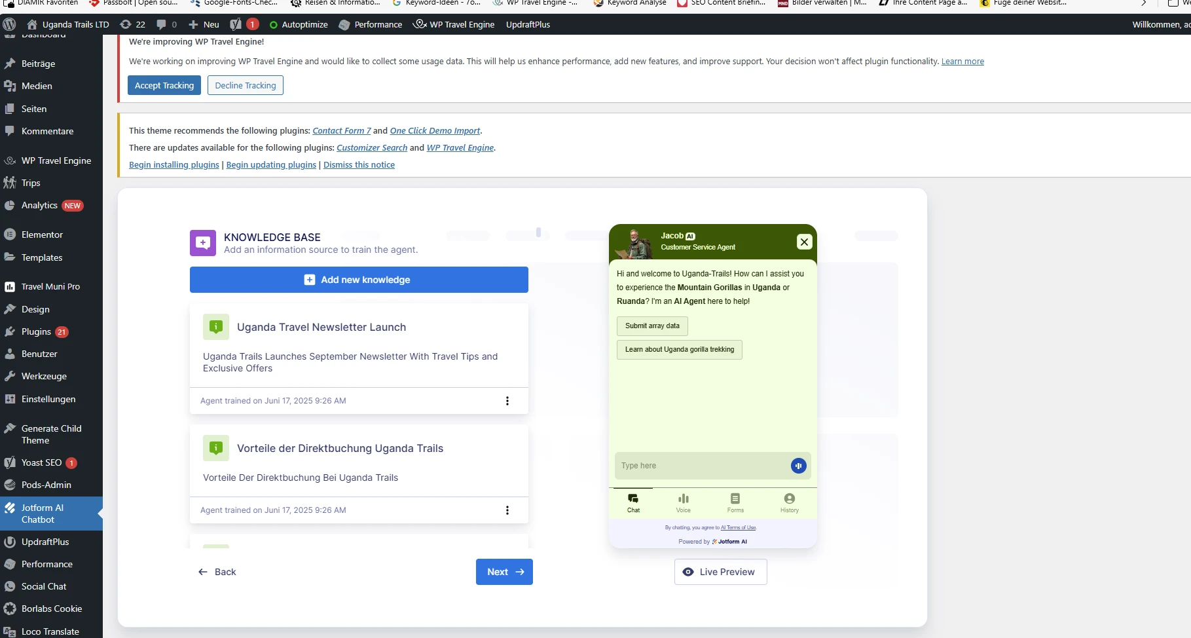1191x638 pixels.
Task: Open the updates counter showing 22
Action: click(x=132, y=24)
